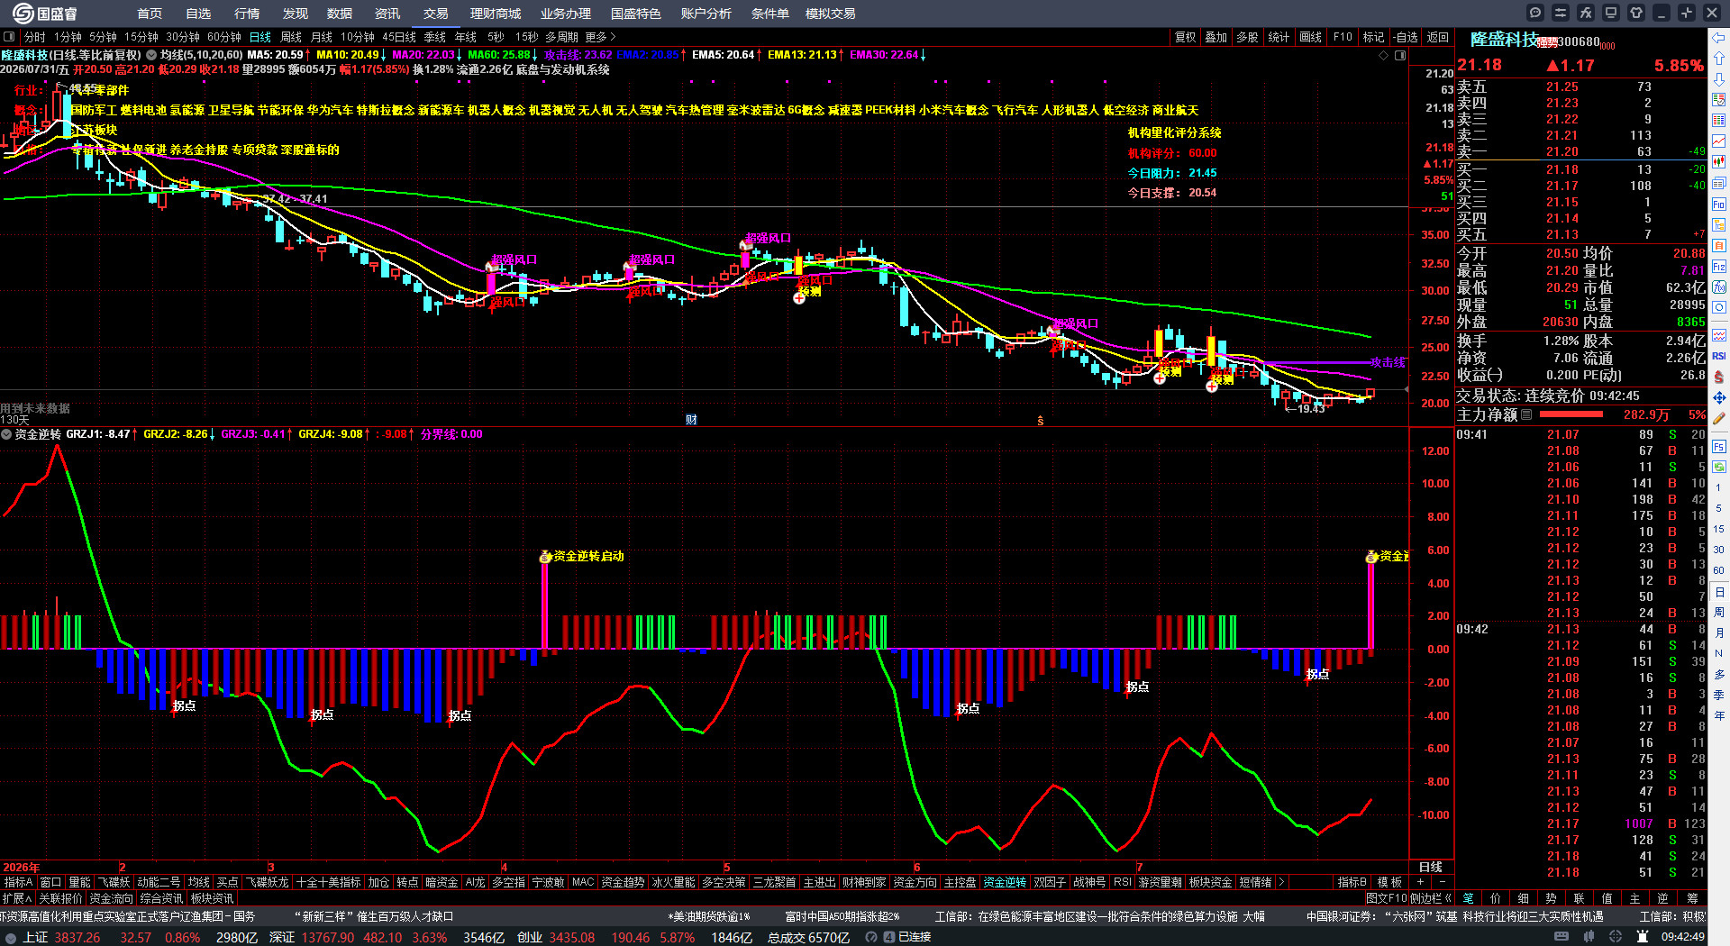Select the 资金逆转 indicator tab
Viewport: 1730px width, 946px height.
1005,882
